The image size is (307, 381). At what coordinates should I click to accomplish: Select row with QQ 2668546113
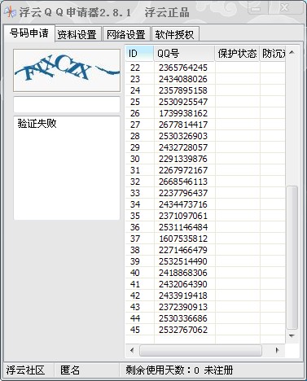coord(205,182)
